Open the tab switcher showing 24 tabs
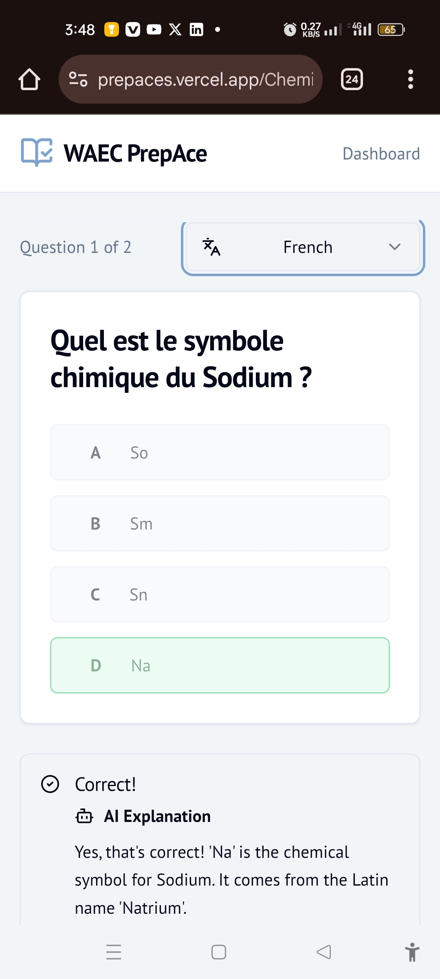This screenshot has width=440, height=979. click(x=352, y=79)
